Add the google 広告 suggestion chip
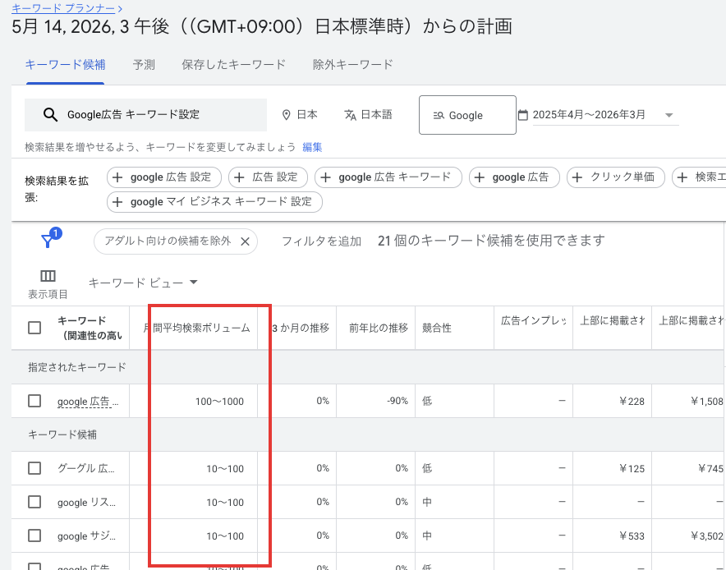 tap(514, 177)
